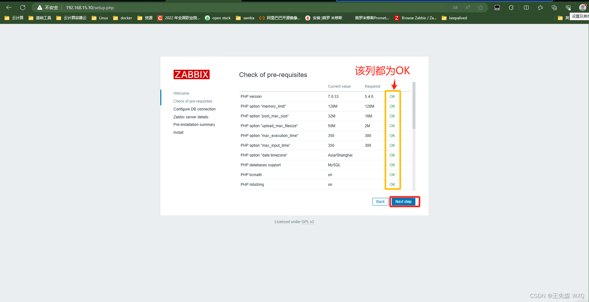This screenshot has height=302, width=589.
Task: Click the Current value column header
Action: (339, 86)
